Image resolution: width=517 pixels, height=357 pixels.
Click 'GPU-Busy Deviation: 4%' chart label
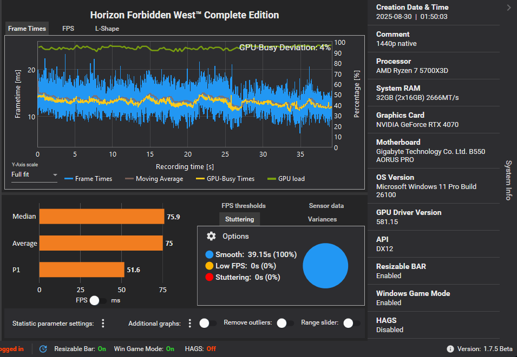point(285,48)
